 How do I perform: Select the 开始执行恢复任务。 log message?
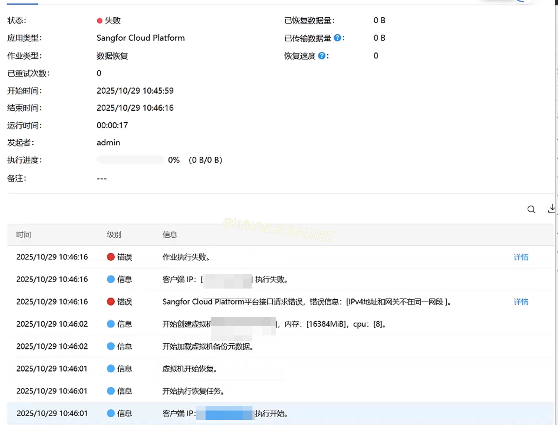click(194, 391)
